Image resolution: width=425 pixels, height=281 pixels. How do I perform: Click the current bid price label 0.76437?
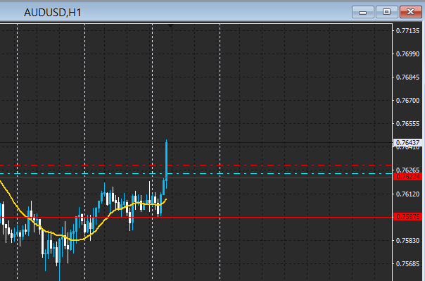tap(407, 143)
